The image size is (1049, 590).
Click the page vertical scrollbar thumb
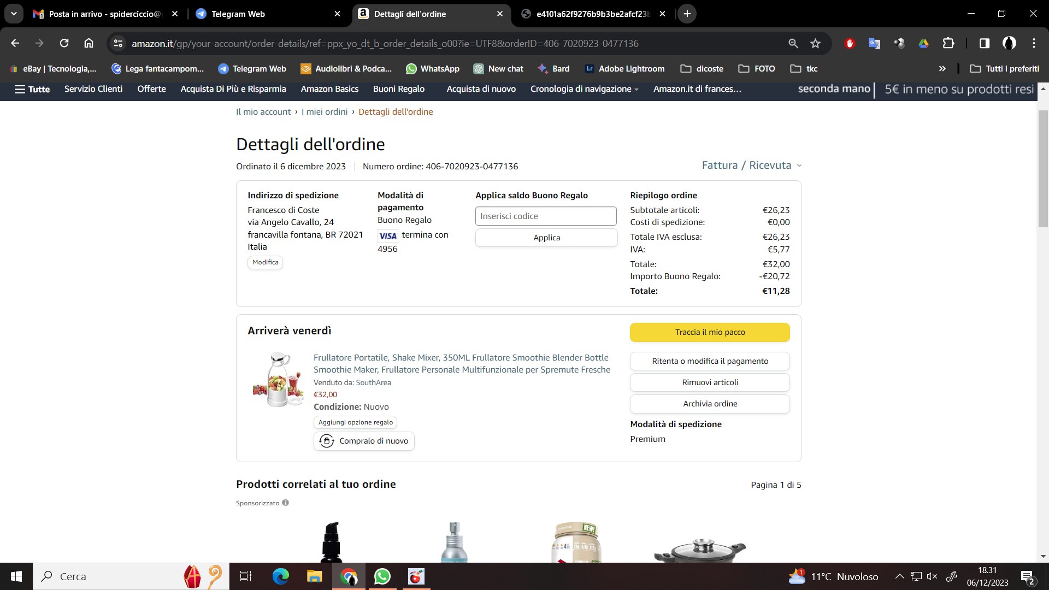click(1043, 169)
